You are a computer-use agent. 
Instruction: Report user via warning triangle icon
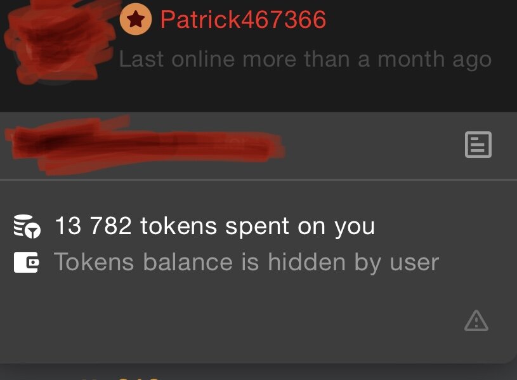click(x=476, y=320)
